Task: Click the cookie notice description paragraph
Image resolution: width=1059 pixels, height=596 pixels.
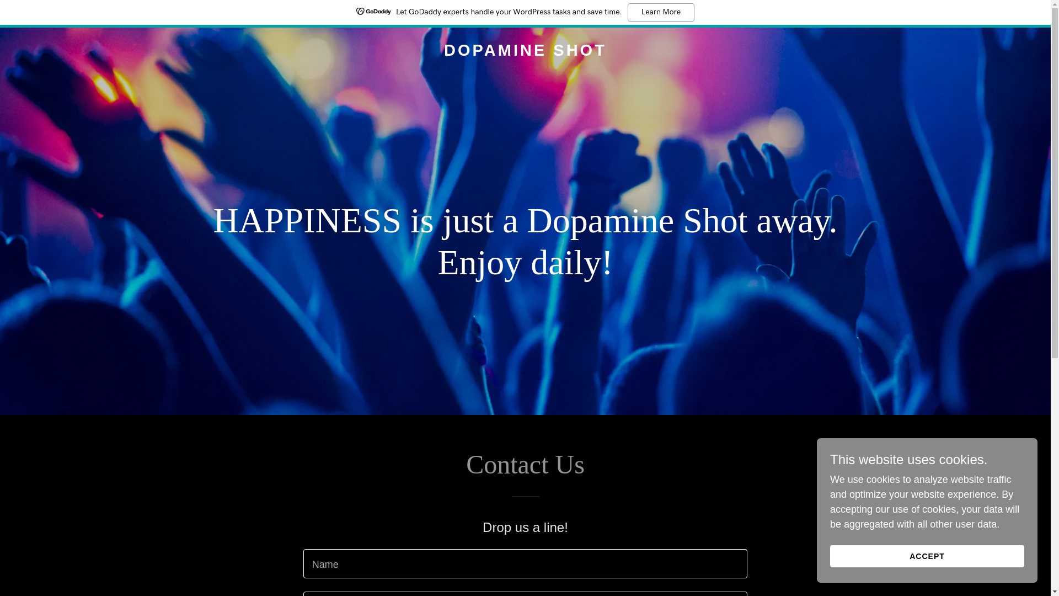Action: [x=924, y=502]
